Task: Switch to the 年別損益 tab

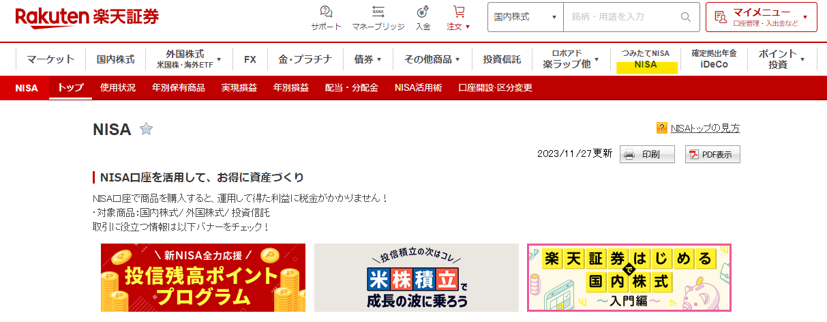Action: [x=291, y=87]
